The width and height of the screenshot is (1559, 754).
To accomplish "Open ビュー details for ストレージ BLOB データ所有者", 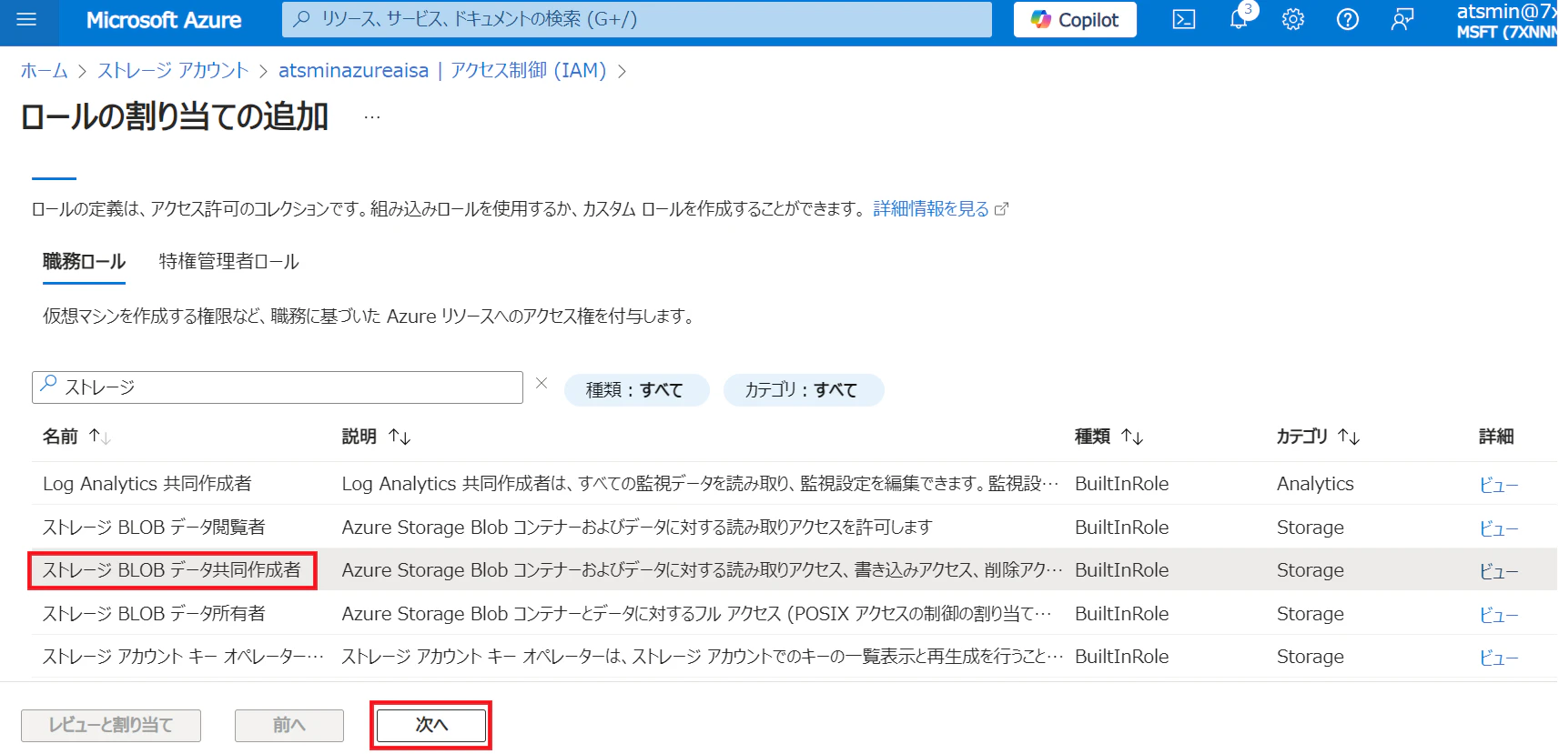I will pyautogui.click(x=1498, y=615).
